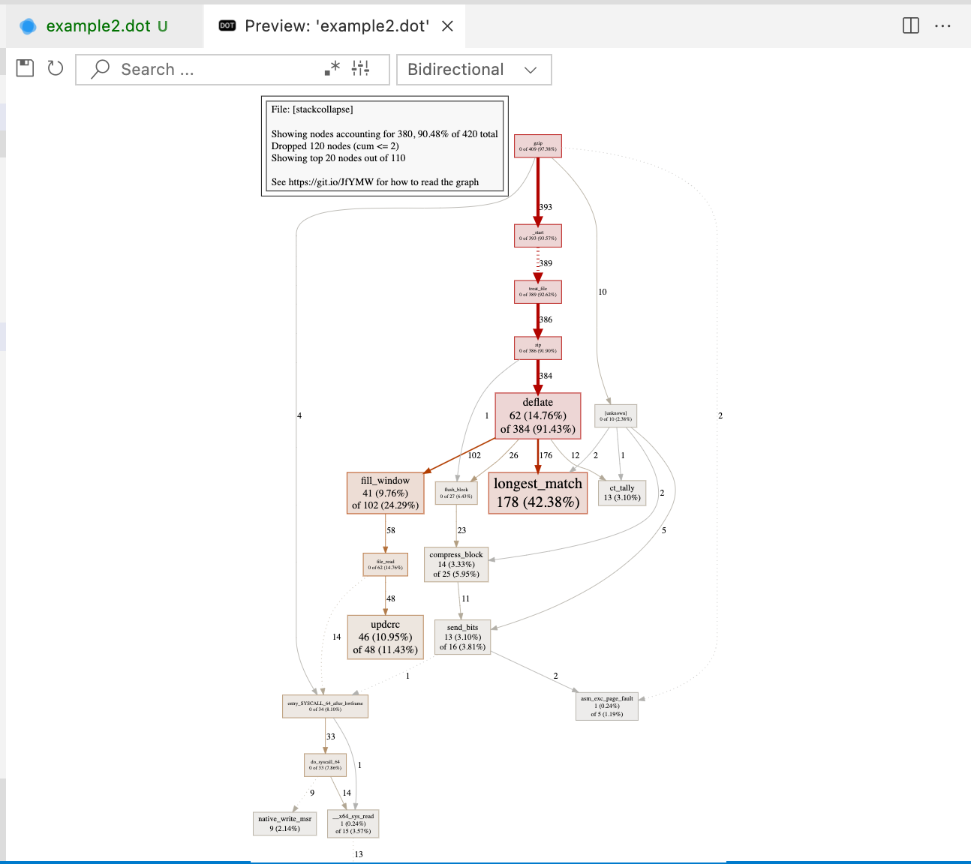Click the asm_exc_page_fault node
The height and width of the screenshot is (864, 971).
(x=607, y=706)
